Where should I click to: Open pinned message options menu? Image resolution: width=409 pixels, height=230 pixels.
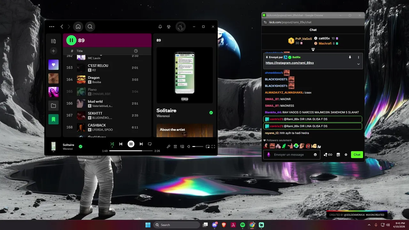pos(358,57)
